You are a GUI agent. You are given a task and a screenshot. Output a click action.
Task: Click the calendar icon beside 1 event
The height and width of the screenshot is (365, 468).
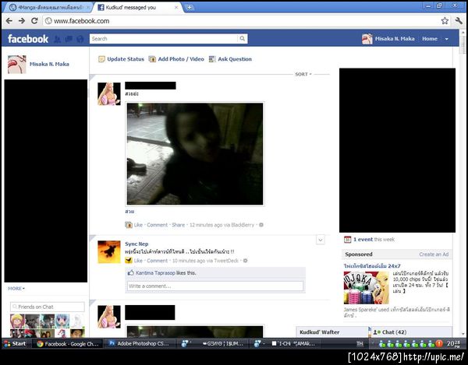click(347, 240)
